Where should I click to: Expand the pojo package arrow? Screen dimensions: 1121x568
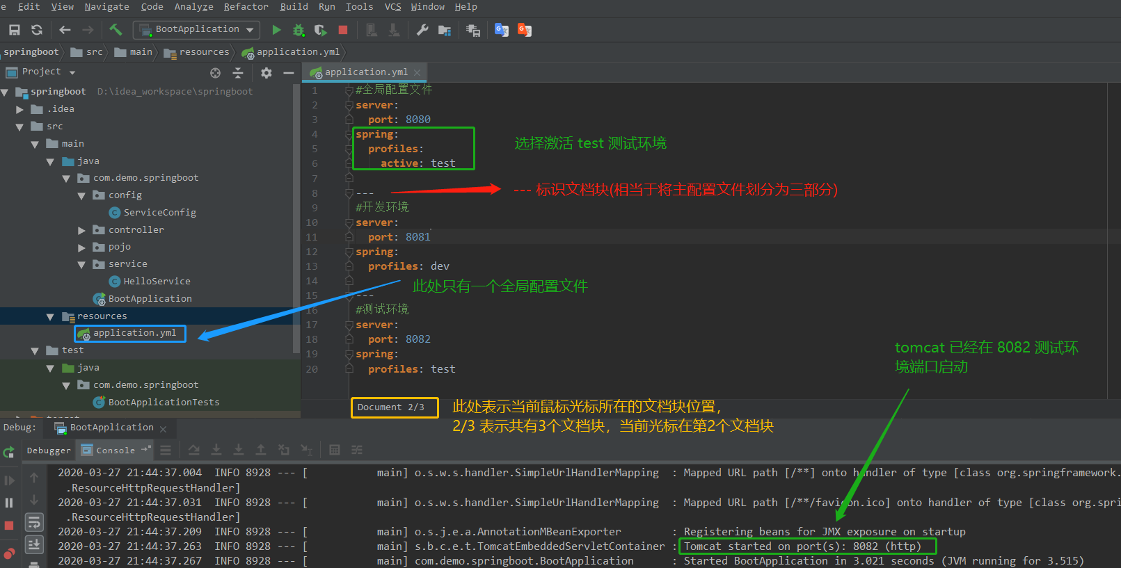pyautogui.click(x=81, y=248)
